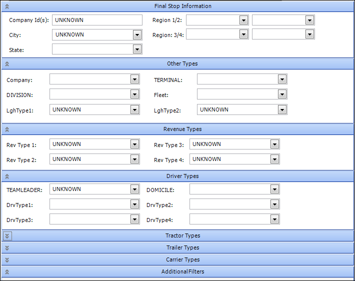The image size is (355, 281).
Task: Collapse the Other Types section chevron
Action: (7, 64)
